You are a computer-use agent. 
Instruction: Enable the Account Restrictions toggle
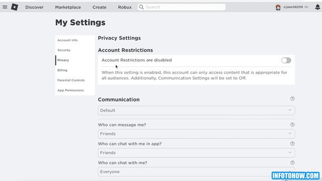click(x=286, y=60)
